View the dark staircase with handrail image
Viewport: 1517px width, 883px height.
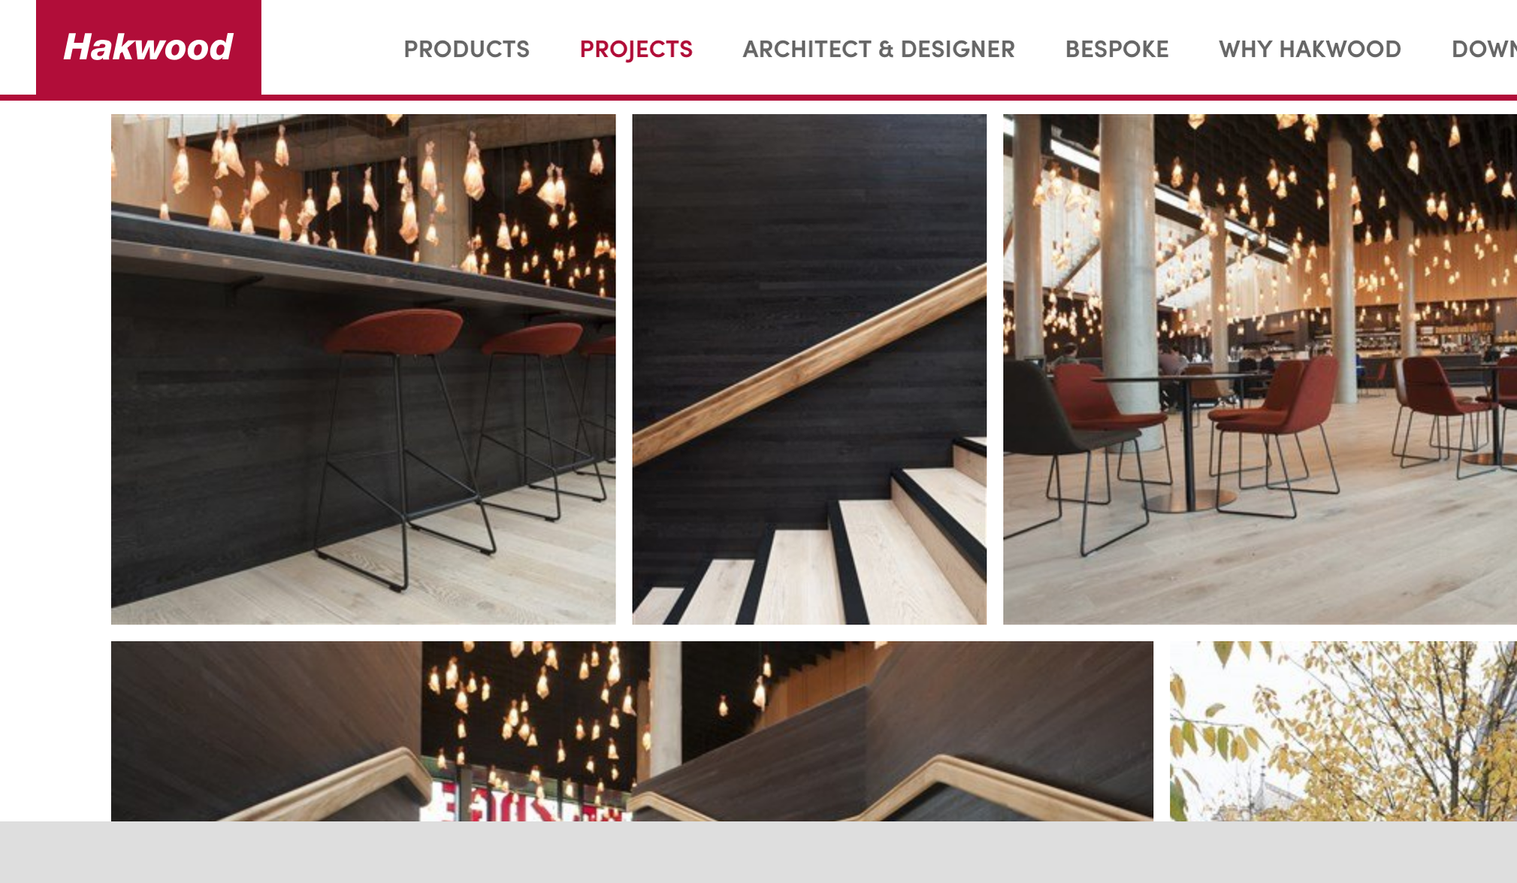coord(809,369)
